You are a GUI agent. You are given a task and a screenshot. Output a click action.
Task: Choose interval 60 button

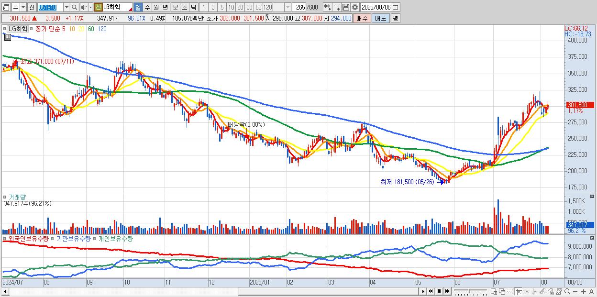pos(258,8)
